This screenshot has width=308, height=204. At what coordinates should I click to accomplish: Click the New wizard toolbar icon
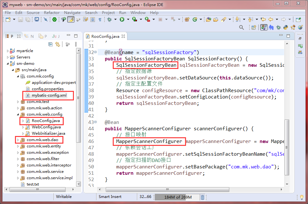click(8, 19)
